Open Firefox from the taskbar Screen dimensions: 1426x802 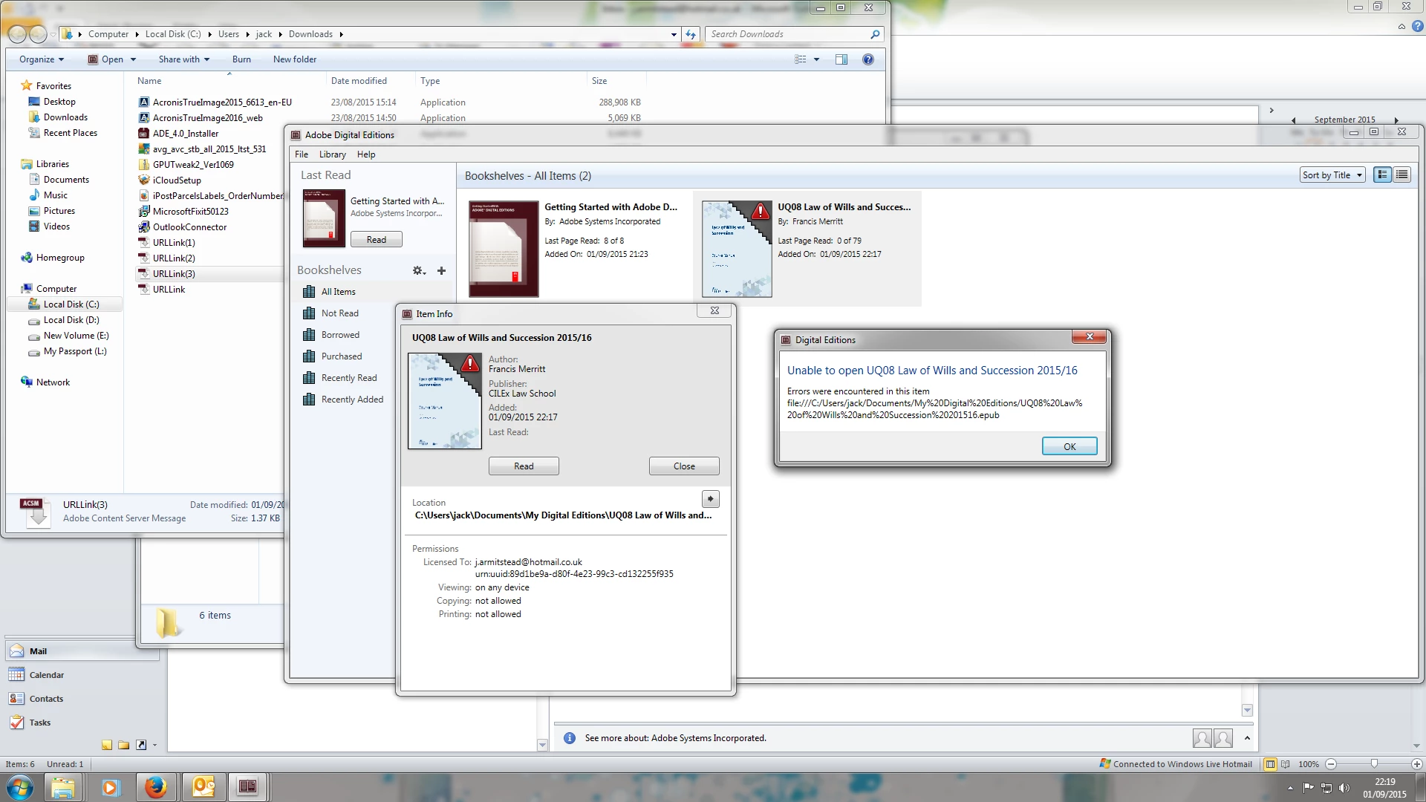(x=155, y=787)
